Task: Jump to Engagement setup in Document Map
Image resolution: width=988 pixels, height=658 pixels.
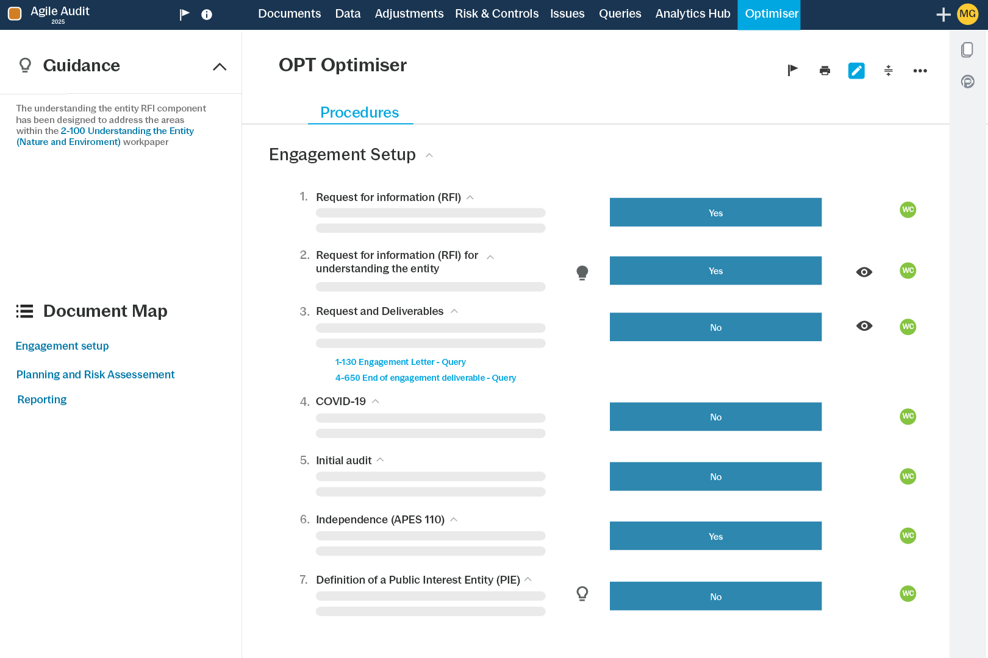Action: (x=62, y=346)
